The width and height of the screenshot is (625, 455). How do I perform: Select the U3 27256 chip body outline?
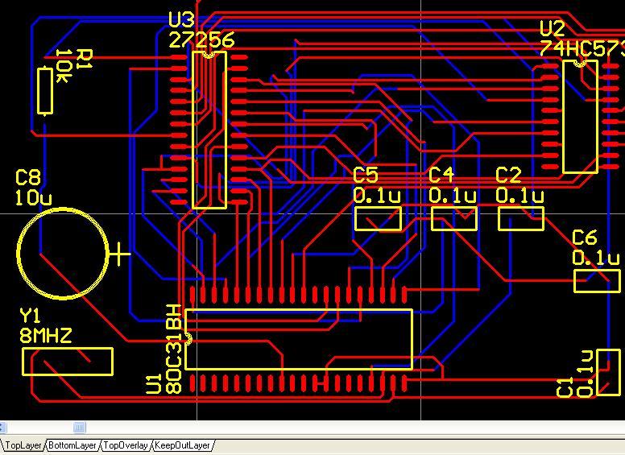209,130
